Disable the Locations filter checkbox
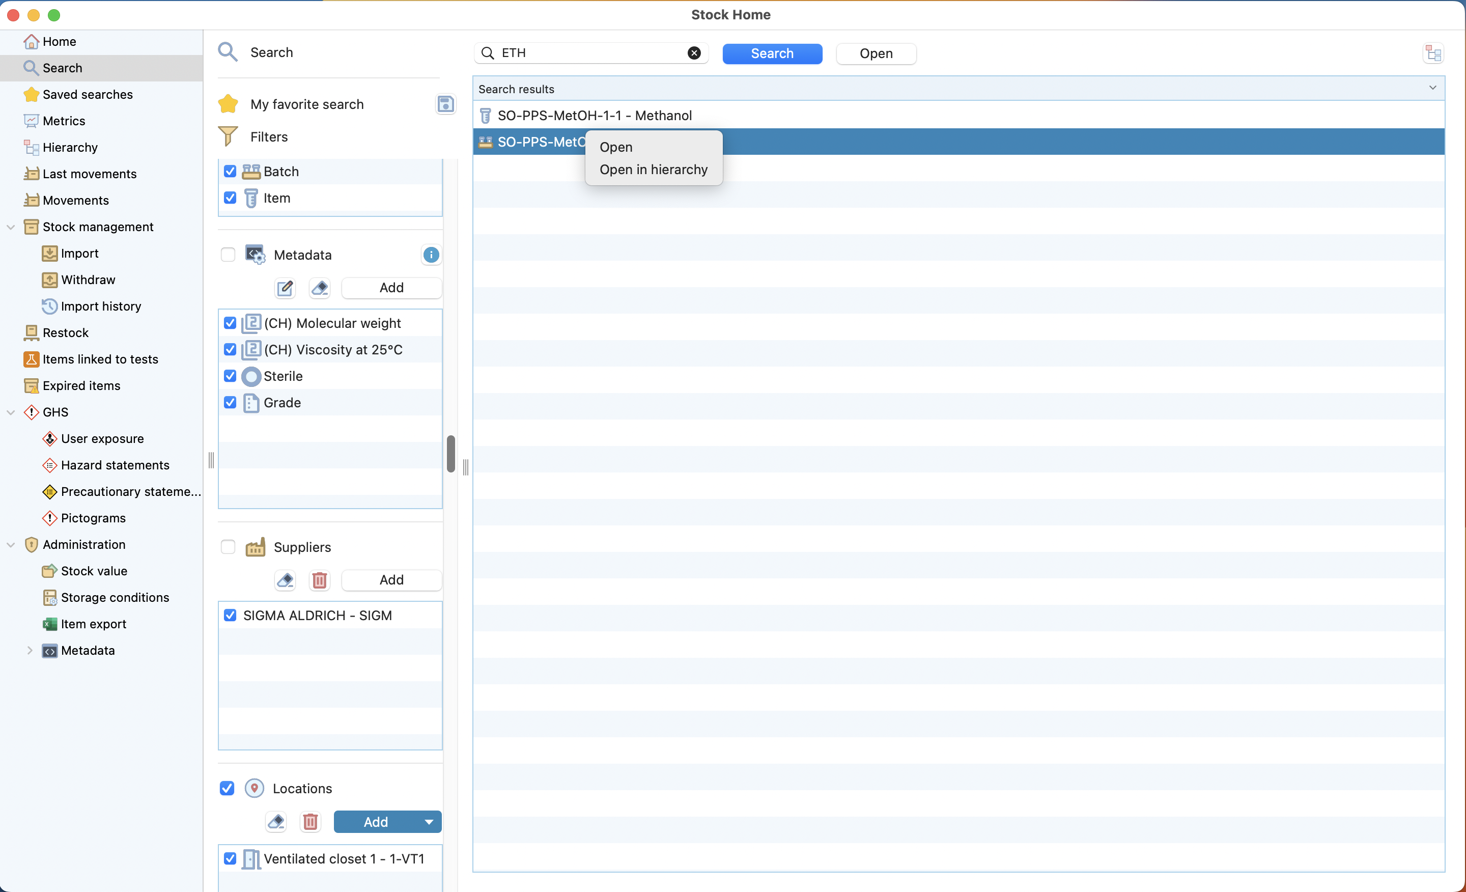 [x=227, y=789]
